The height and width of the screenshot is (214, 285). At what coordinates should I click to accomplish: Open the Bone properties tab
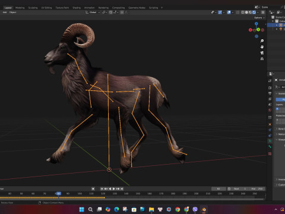(270, 147)
